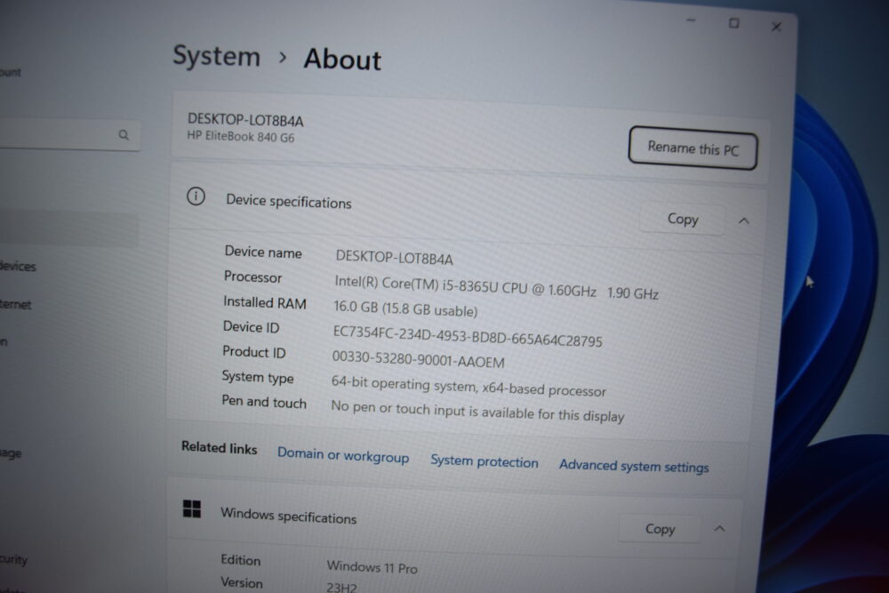Screen dimensions: 889x593
Task: Click the Product ID label
Action: [254, 352]
